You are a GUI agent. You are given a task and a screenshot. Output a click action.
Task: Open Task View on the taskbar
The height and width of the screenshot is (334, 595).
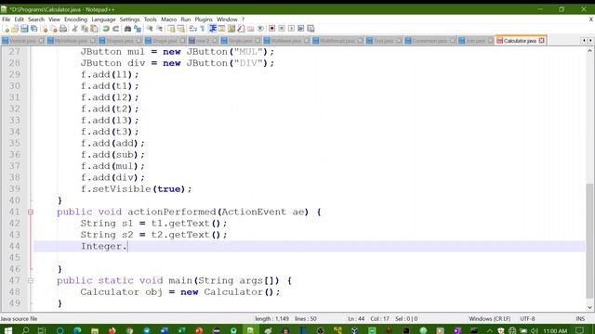(x=42, y=330)
